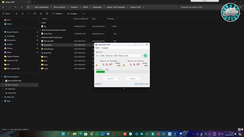
Task: Click the Explorer refresh icon
Action: tap(22, 7)
